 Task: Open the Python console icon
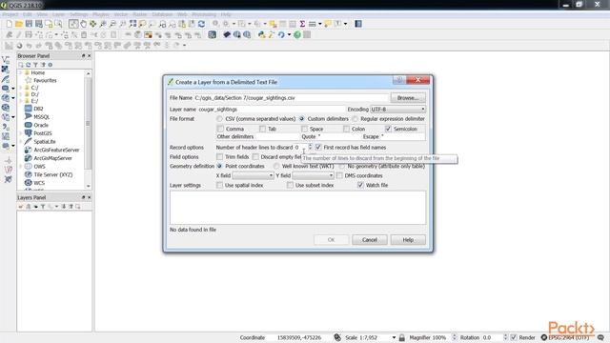[x=261, y=35]
